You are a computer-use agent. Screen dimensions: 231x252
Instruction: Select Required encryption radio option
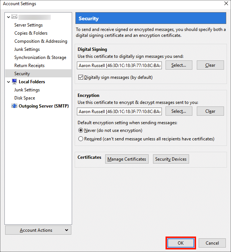[81, 139]
